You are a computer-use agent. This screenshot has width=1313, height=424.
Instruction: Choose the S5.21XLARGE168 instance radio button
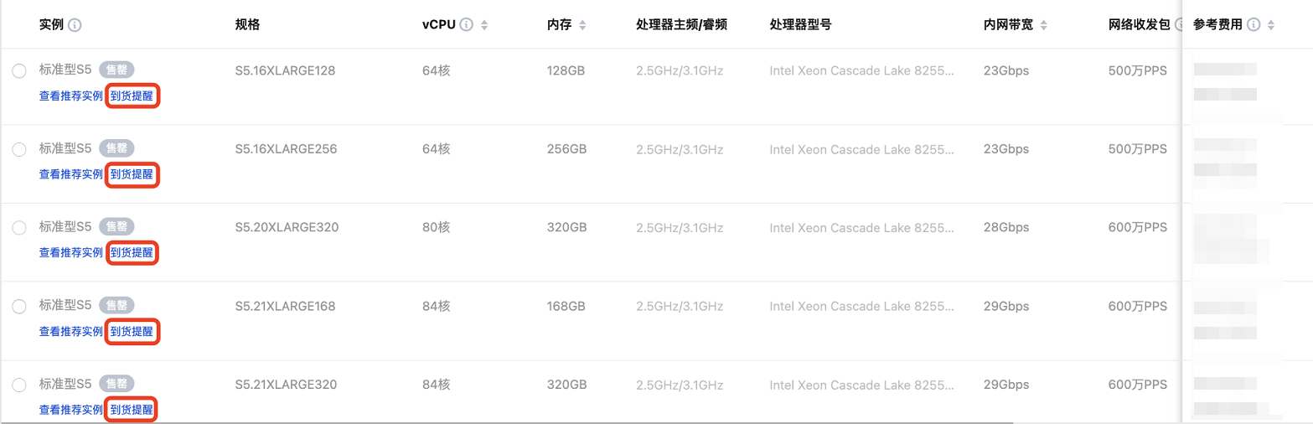click(x=19, y=307)
